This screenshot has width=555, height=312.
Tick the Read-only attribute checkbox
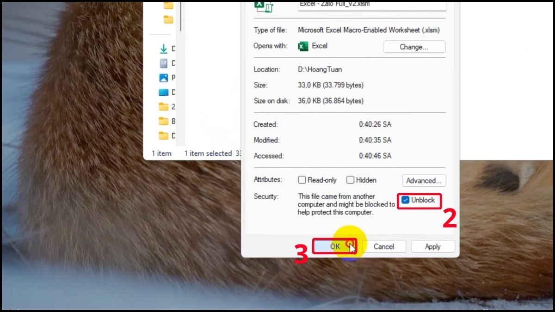(x=302, y=180)
